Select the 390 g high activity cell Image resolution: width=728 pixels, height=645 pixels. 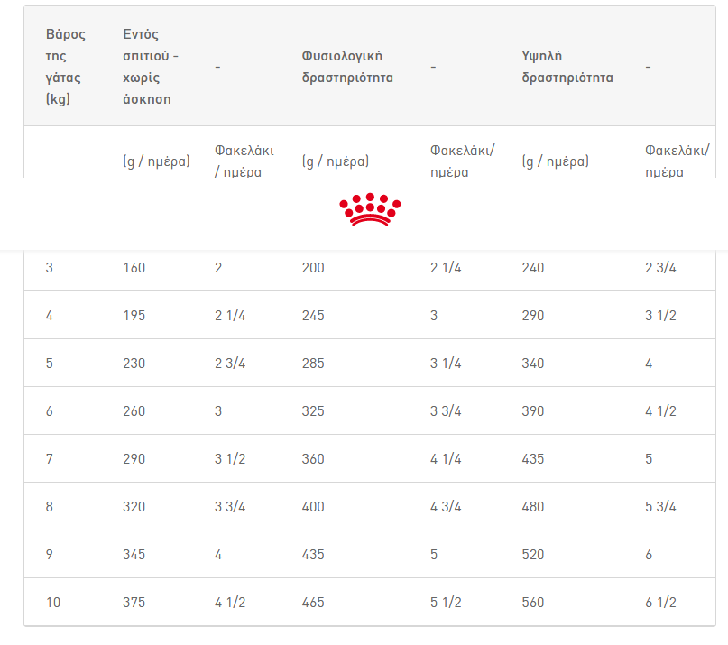point(533,411)
